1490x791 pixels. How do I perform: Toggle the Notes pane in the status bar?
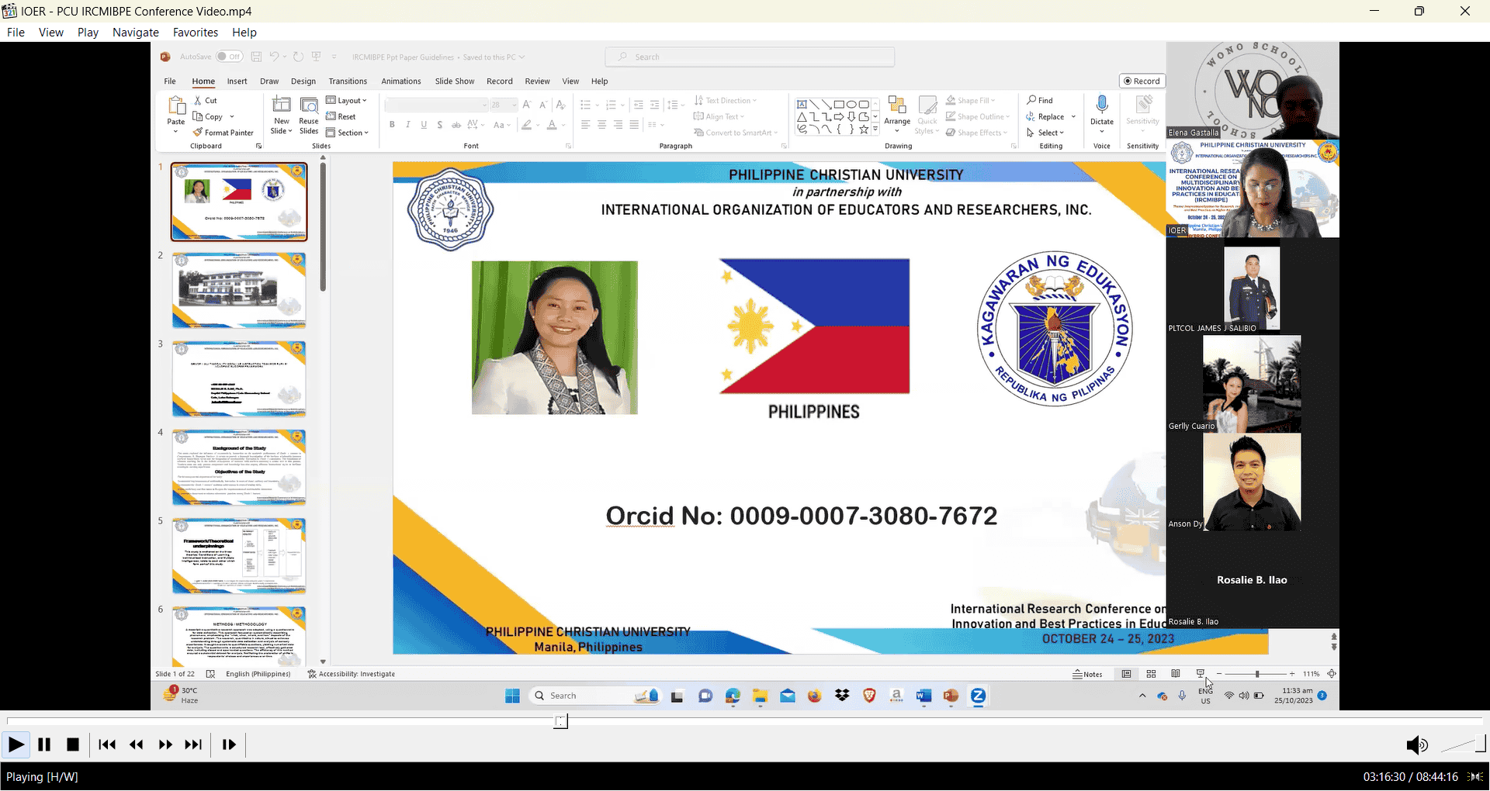pyautogui.click(x=1087, y=674)
